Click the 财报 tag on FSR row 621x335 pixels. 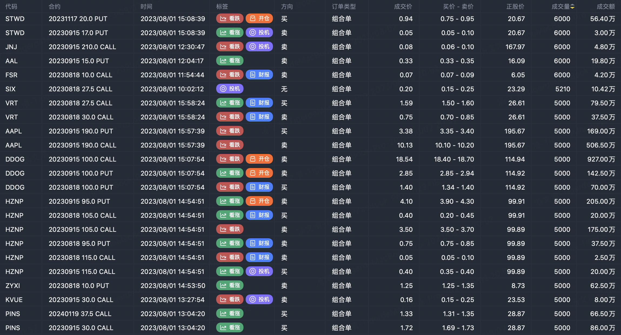[x=259, y=75]
